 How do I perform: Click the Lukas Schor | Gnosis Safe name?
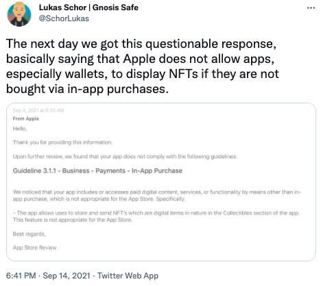click(88, 8)
